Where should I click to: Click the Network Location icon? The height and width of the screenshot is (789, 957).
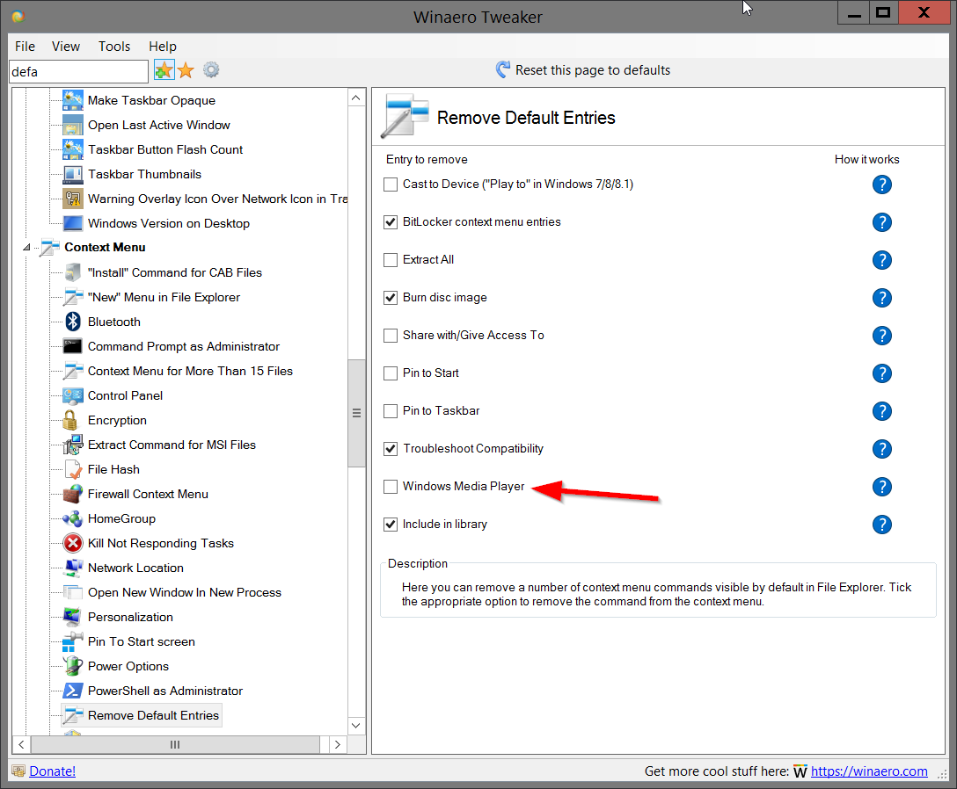pos(73,568)
